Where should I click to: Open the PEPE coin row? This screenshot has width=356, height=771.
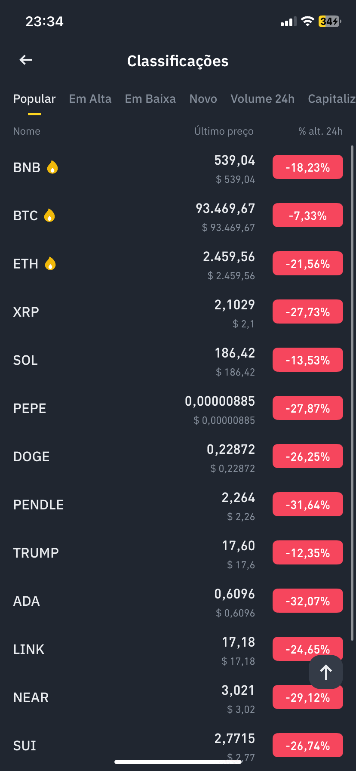(178, 408)
